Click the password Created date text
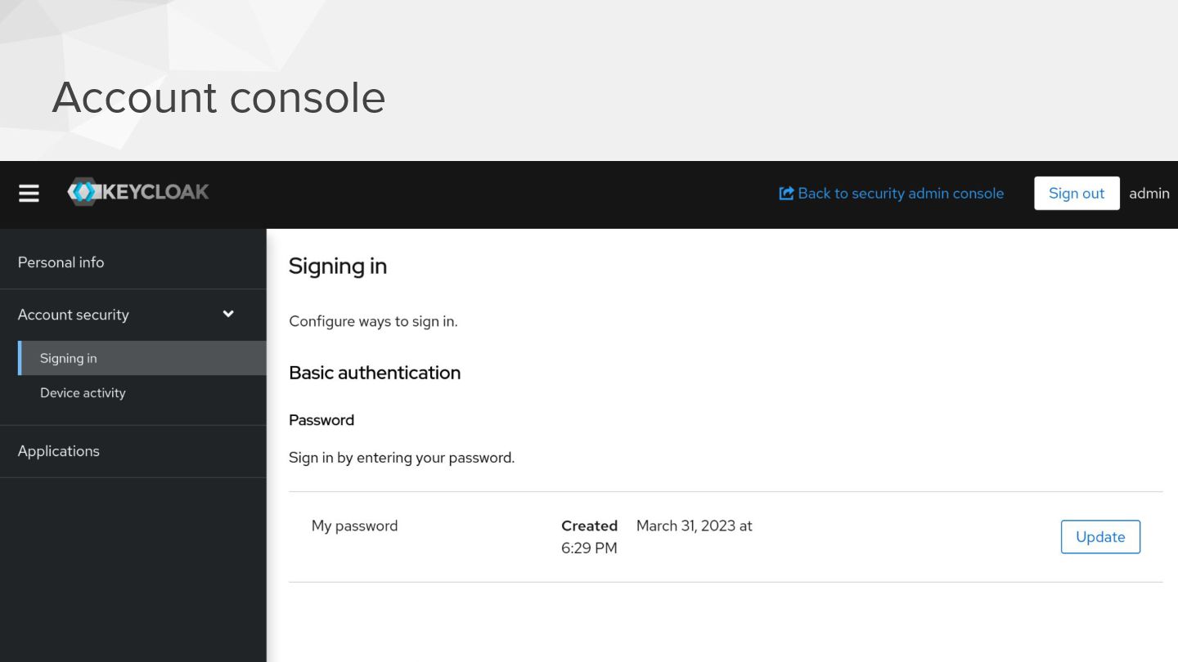Image resolution: width=1178 pixels, height=662 pixels. pyautogui.click(x=694, y=526)
